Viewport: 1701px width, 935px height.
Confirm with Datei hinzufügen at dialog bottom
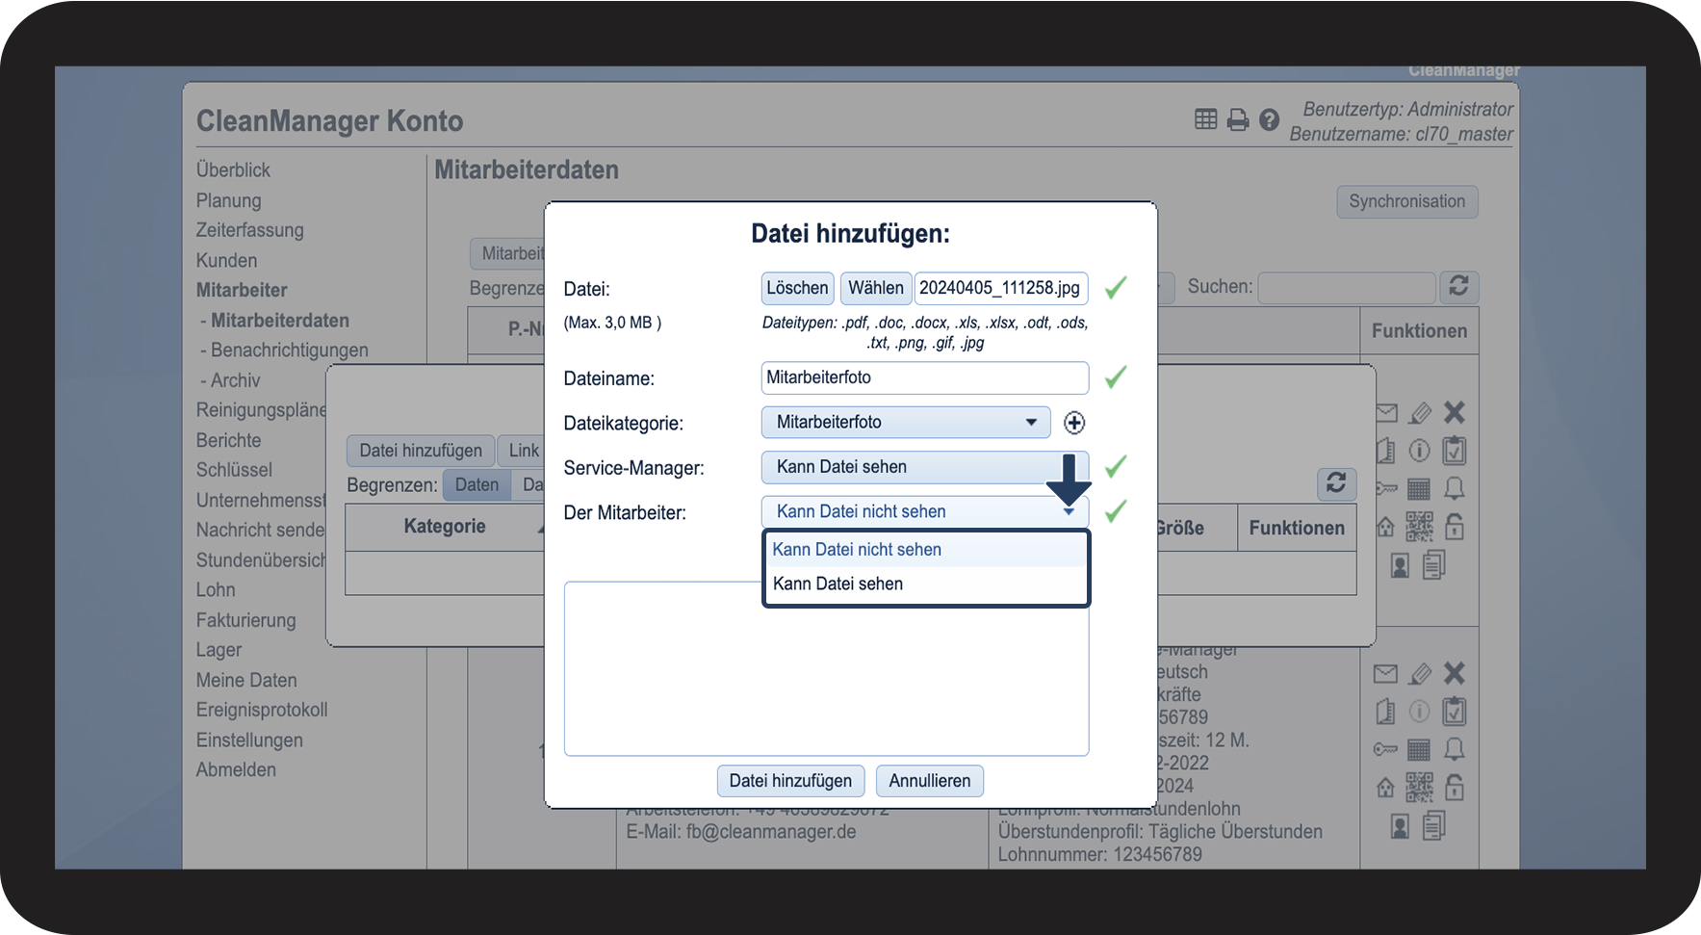coord(790,781)
